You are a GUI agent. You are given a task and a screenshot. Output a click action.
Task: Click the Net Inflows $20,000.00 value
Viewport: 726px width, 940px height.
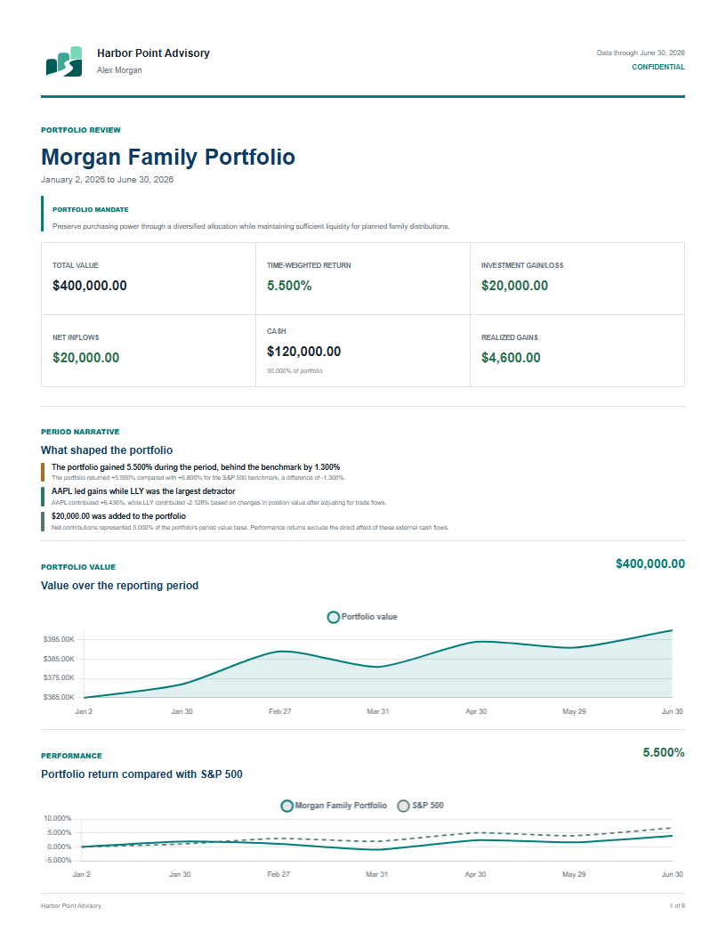click(85, 358)
